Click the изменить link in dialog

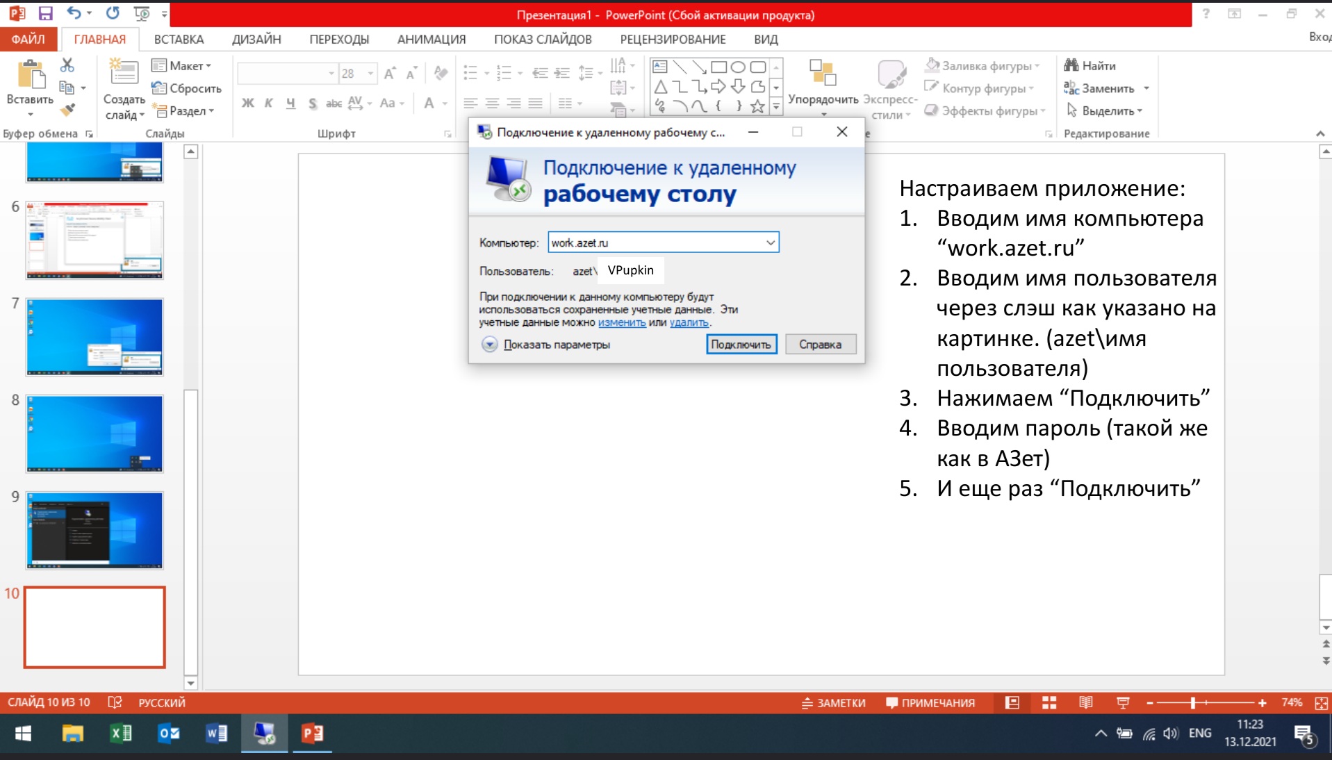point(622,322)
